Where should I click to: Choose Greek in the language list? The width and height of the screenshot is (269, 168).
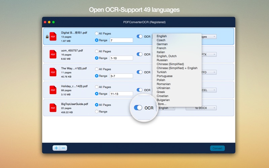coord(177,92)
